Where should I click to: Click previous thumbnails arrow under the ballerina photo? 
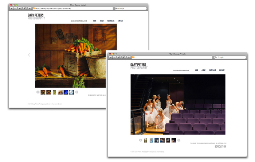coord(141,140)
